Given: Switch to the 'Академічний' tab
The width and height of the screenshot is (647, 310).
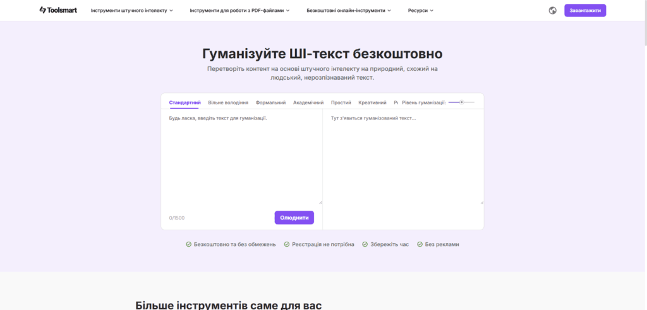Looking at the screenshot, I should [x=308, y=102].
